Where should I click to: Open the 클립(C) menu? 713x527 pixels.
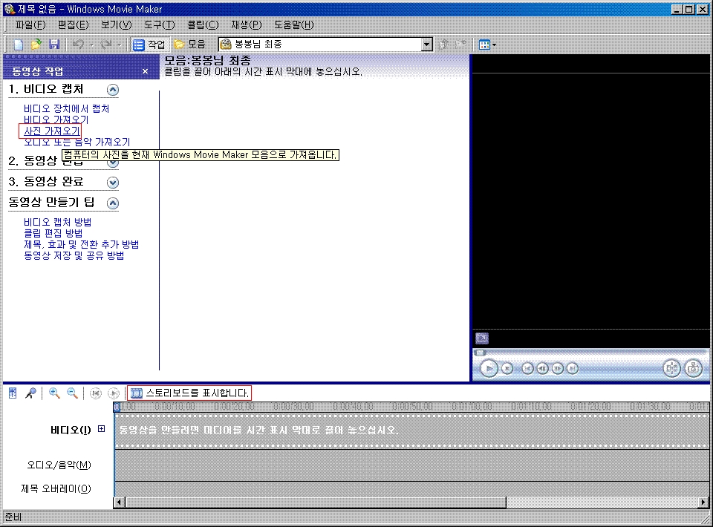point(203,25)
